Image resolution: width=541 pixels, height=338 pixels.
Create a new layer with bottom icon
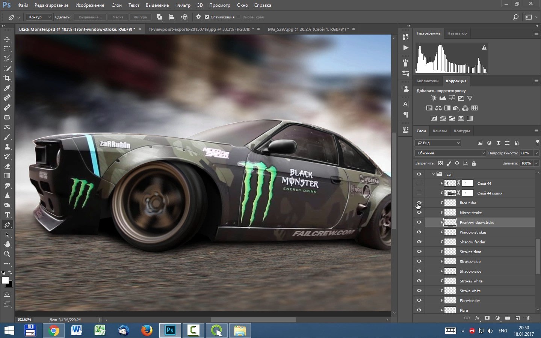[517, 318]
